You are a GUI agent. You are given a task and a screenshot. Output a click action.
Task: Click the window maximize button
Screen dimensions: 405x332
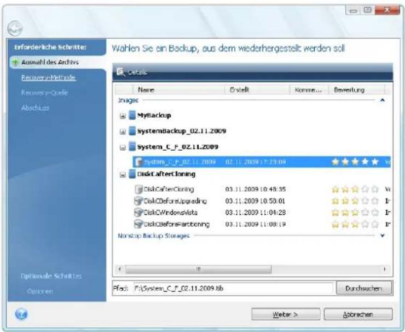coord(368,10)
